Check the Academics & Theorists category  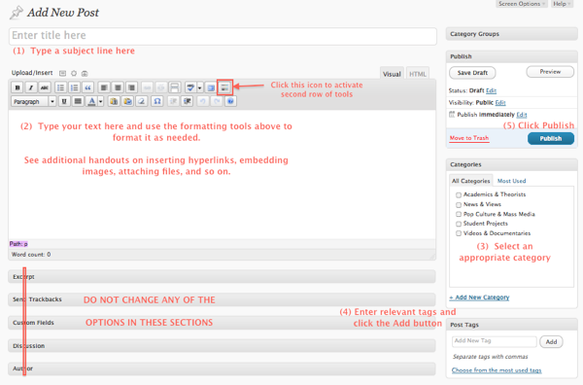point(459,194)
